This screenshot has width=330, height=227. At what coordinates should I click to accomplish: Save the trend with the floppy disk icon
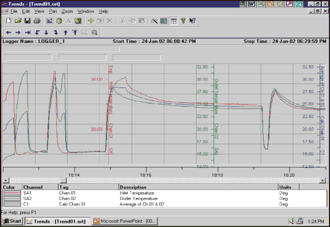pos(27,21)
